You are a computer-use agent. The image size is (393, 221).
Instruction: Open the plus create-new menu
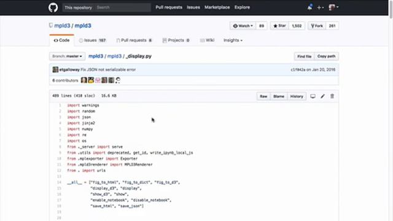(x=320, y=7)
